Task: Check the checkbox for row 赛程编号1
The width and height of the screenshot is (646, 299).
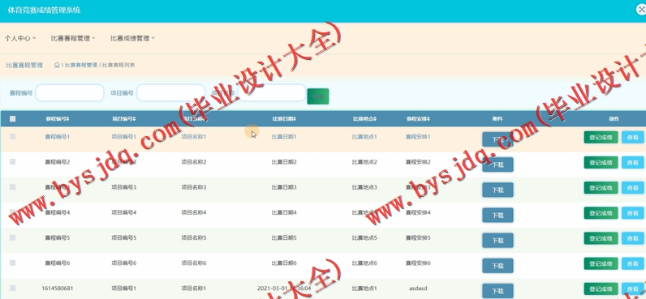Action: (x=13, y=136)
